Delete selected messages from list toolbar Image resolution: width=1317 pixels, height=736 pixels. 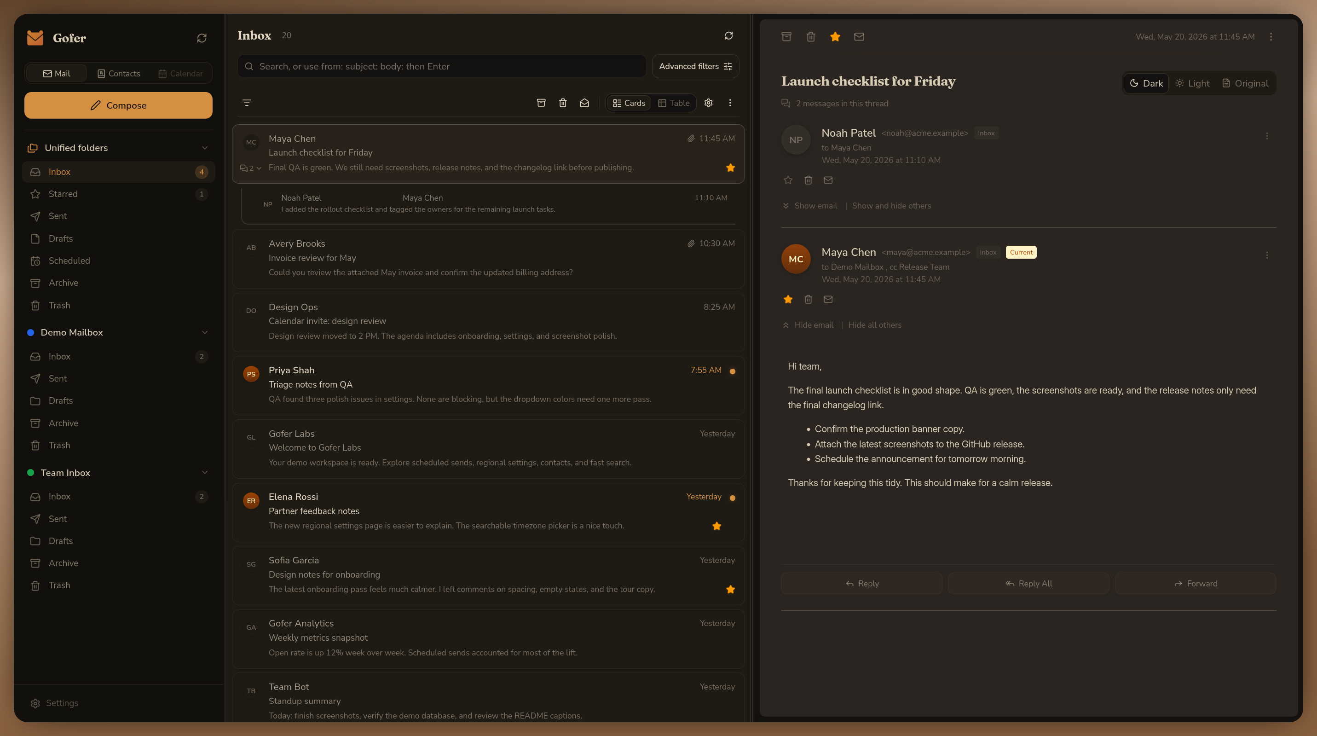coord(562,103)
